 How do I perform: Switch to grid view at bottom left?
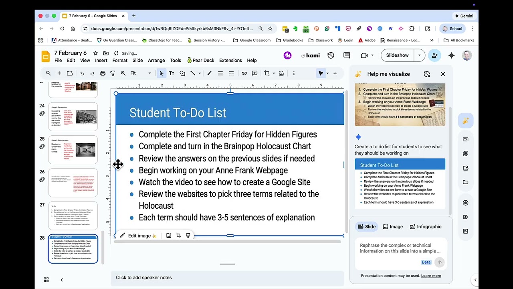coord(46,280)
